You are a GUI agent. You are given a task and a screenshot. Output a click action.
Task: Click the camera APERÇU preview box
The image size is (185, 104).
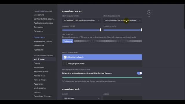pyautogui.click(x=123, y=98)
